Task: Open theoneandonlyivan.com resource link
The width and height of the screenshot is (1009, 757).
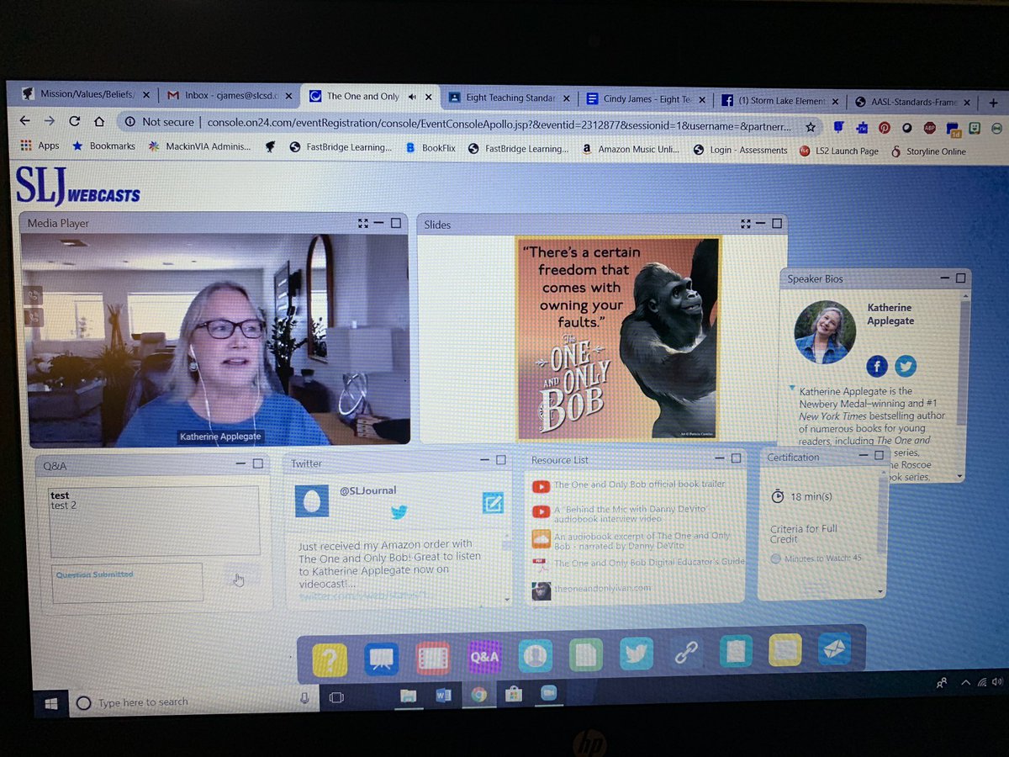Action: pyautogui.click(x=602, y=588)
